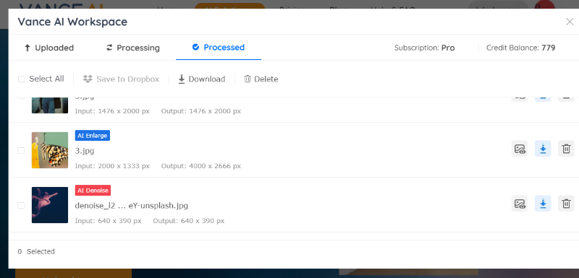Delete the 3.jpg entry with trash icon

tap(566, 149)
